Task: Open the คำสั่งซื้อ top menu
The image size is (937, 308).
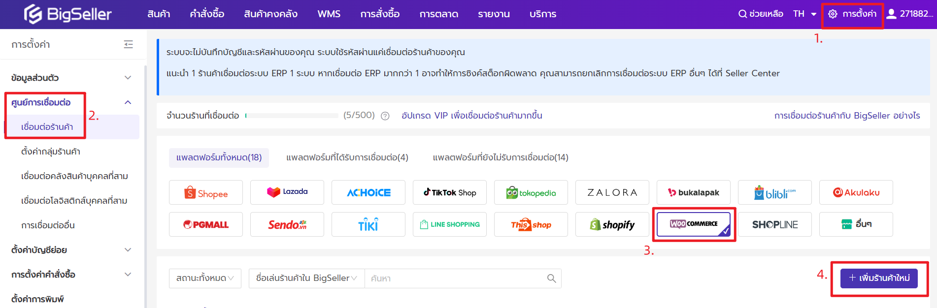Action: pos(207,14)
